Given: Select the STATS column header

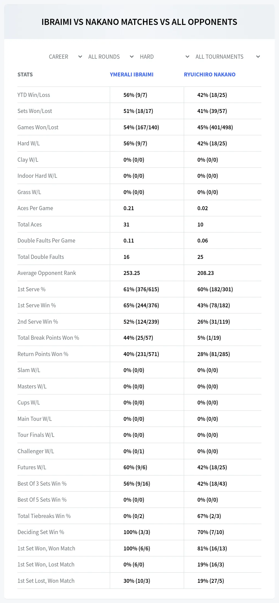Looking at the screenshot, I should point(25,74).
